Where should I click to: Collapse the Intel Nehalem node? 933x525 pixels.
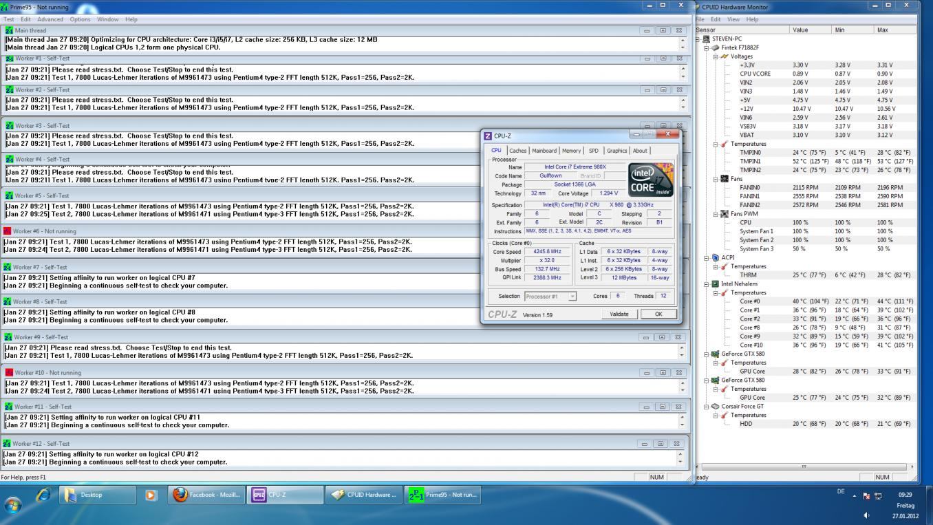tap(707, 283)
